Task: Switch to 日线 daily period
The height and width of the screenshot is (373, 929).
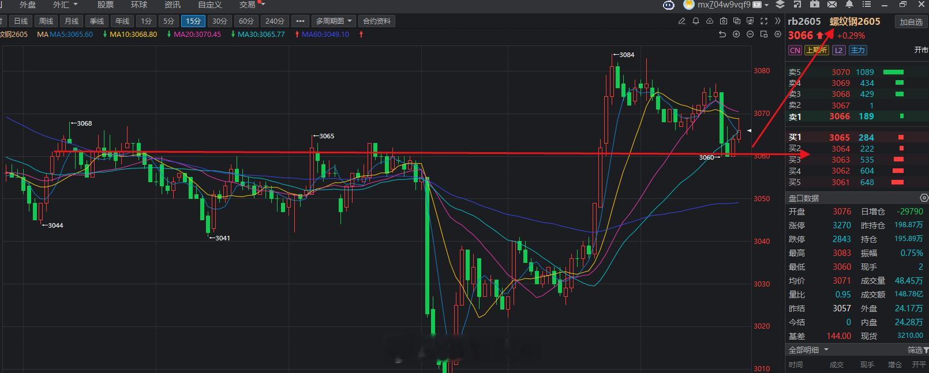Action: [20, 21]
